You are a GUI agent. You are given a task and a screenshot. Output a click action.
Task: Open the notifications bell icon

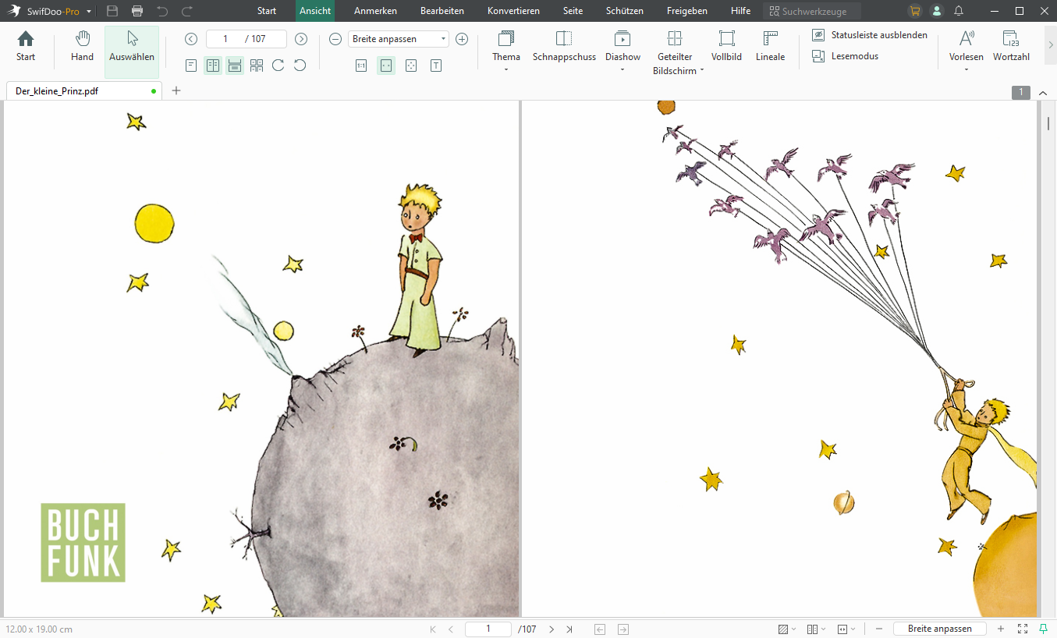[959, 11]
